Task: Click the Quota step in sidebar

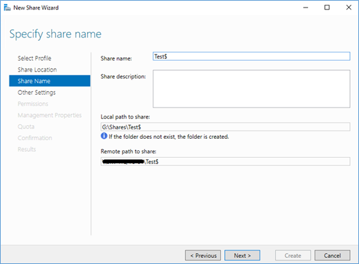Action: click(x=26, y=127)
